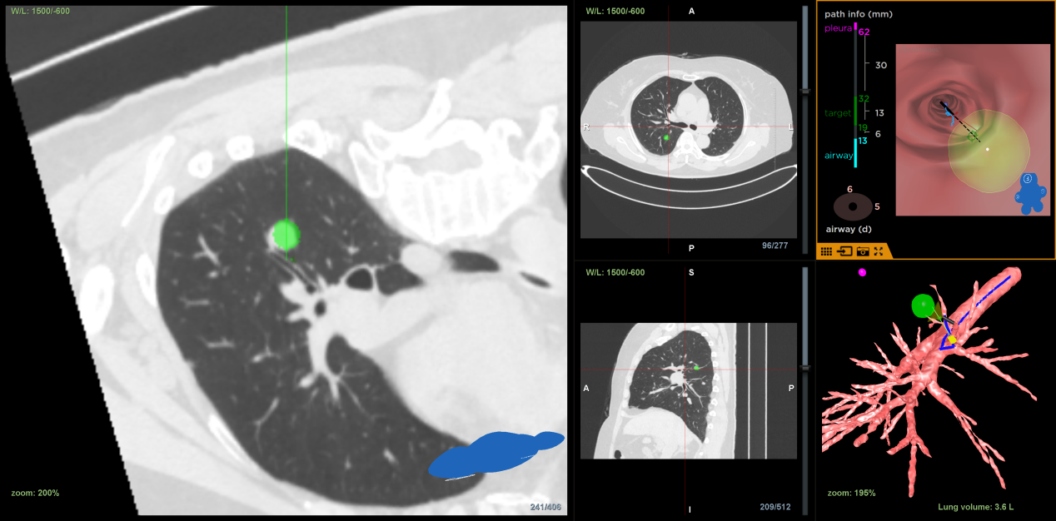The height and width of the screenshot is (521, 1056).
Task: Click the slice counter 241/406
Action: coord(545,506)
